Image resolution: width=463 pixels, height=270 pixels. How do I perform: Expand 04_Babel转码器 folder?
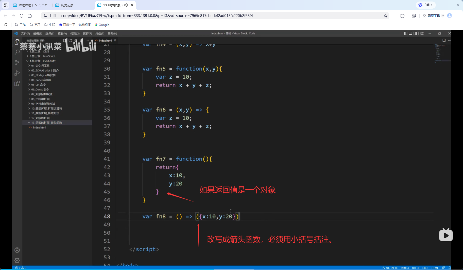click(x=57, y=80)
